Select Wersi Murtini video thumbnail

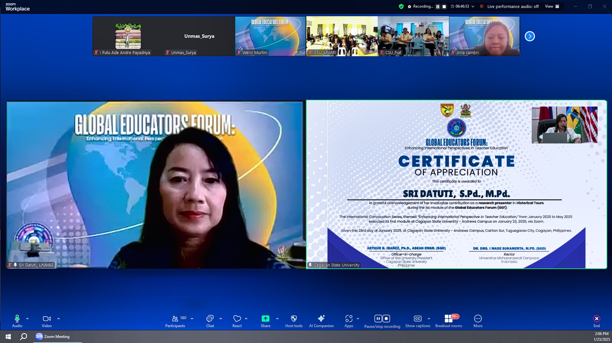(270, 36)
